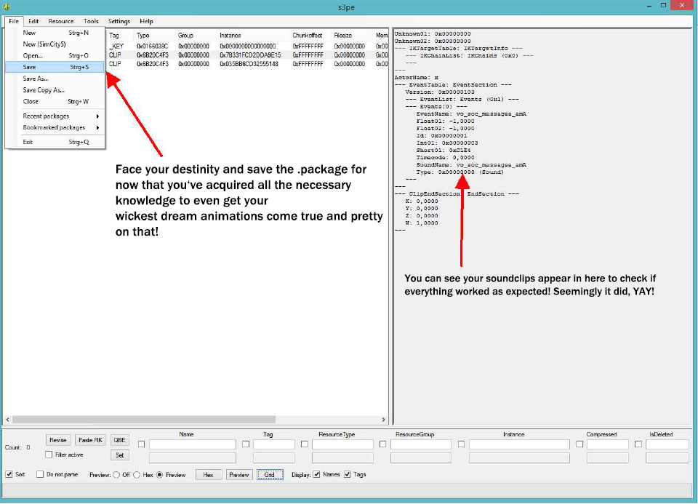Click the ResourceType filter input field
The height and width of the screenshot is (504, 698).
342,444
